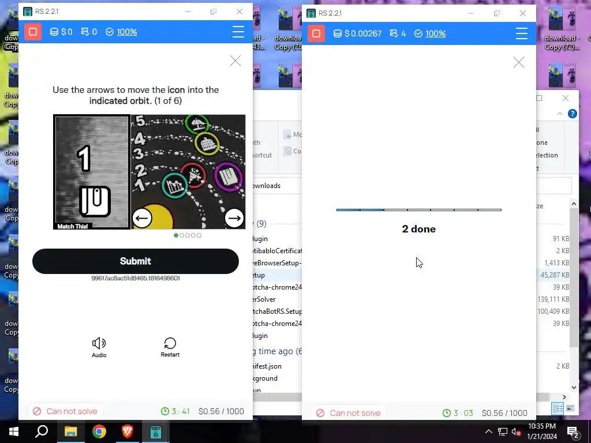
Task: Click the RS app taskbar icon
Action: point(156,431)
